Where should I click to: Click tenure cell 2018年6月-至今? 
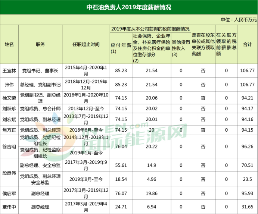[86, 130]
